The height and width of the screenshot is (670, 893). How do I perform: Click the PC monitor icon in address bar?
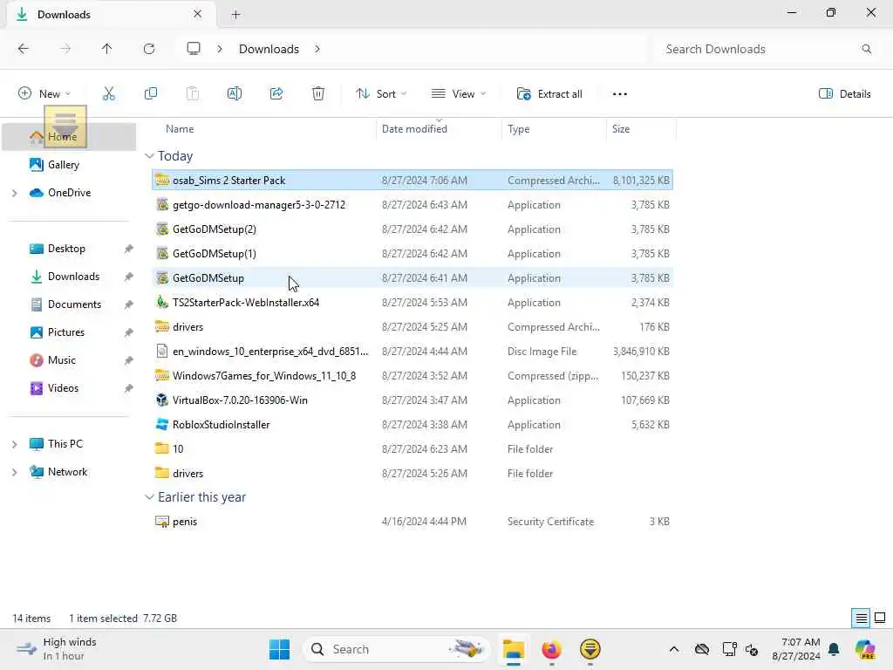[194, 49]
